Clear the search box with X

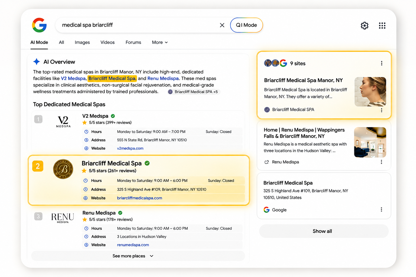tap(222, 25)
